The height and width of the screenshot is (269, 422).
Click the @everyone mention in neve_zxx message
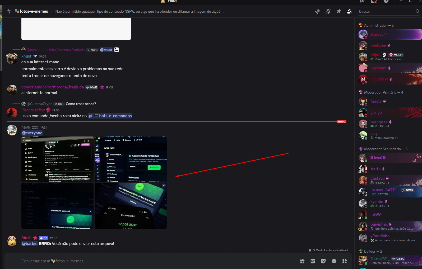(x=32, y=133)
